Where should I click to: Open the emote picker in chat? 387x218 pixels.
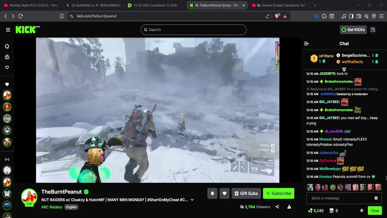coord(376,198)
